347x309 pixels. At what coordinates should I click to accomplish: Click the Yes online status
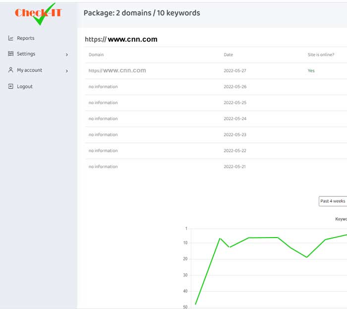[x=311, y=70]
